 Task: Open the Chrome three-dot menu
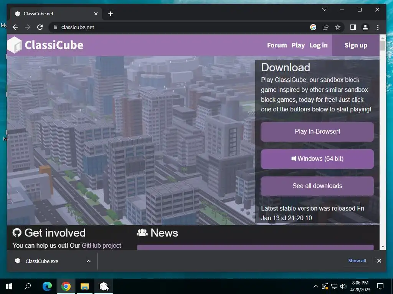(378, 27)
